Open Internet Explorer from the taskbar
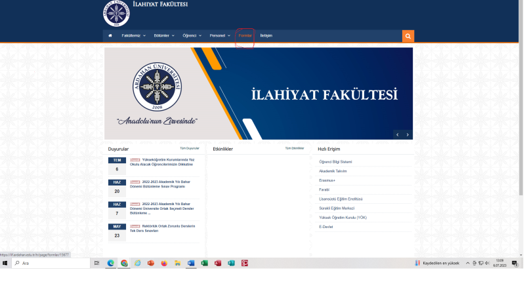 click(138, 264)
